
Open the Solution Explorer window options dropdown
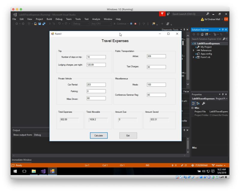click(220, 29)
